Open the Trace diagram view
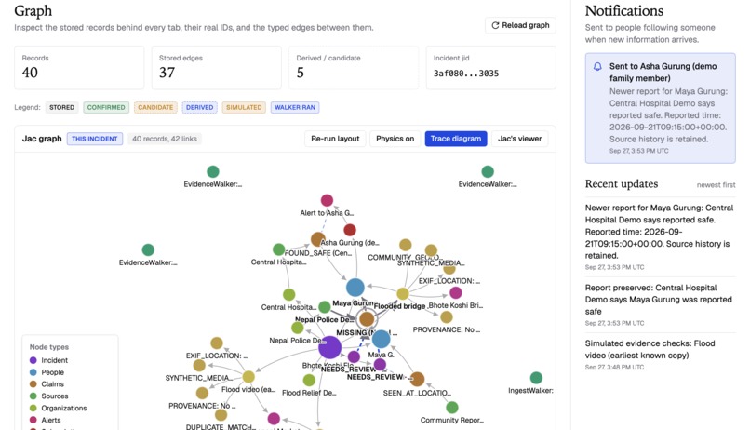Screen dimensions: 750x430 click(456, 139)
